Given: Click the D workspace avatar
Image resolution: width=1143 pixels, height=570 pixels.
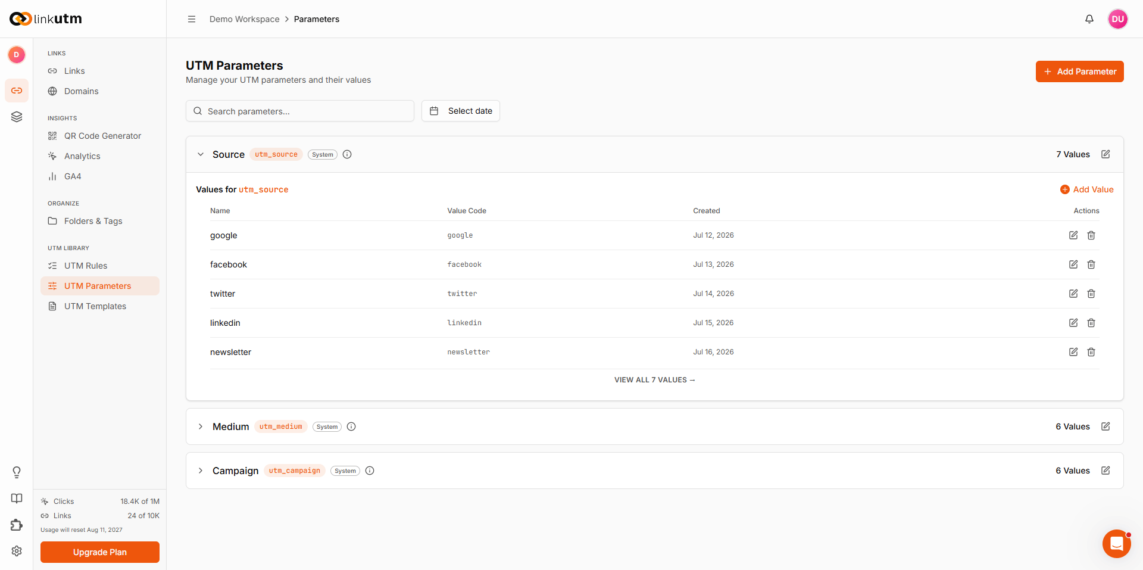Looking at the screenshot, I should click(x=17, y=55).
